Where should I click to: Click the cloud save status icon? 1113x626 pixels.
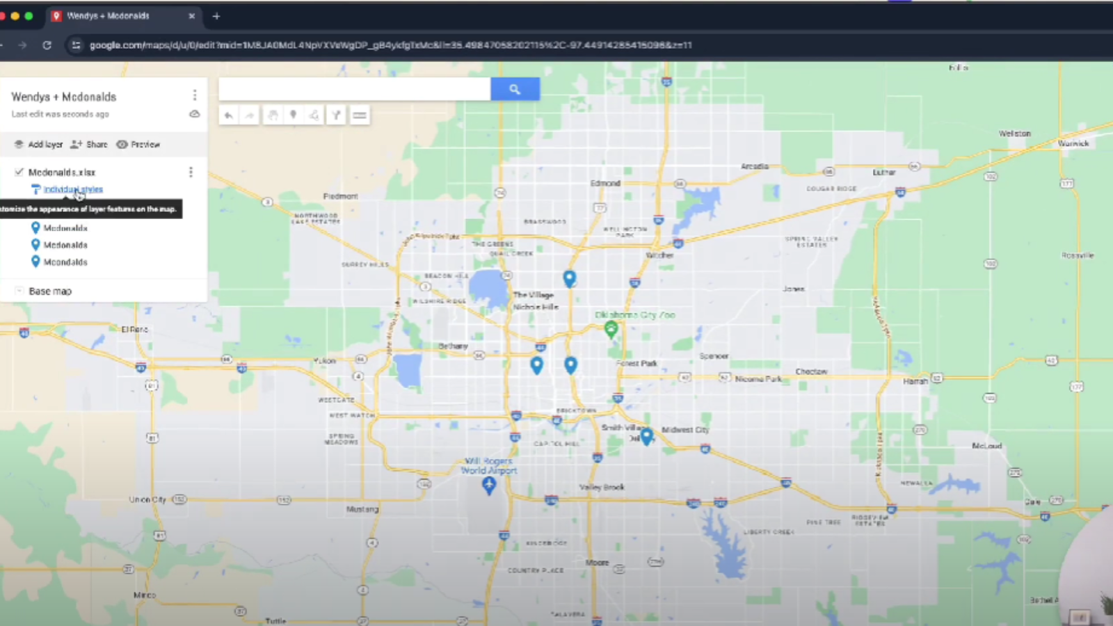(195, 114)
